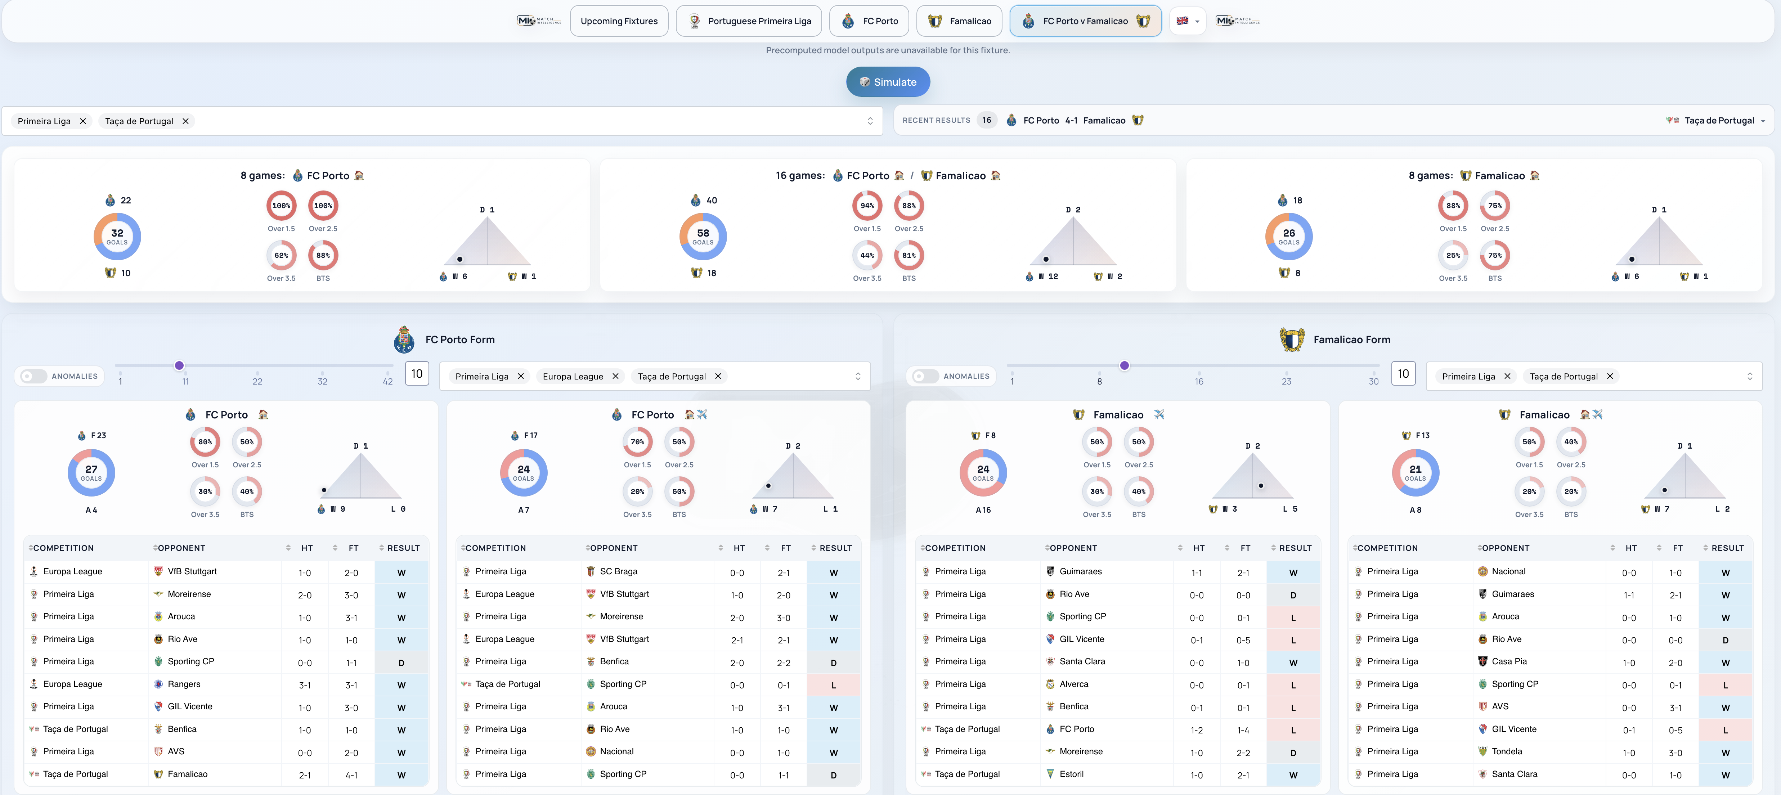The image size is (1781, 795).
Task: Adjust the Famalicao form games slider handle
Action: point(1124,366)
